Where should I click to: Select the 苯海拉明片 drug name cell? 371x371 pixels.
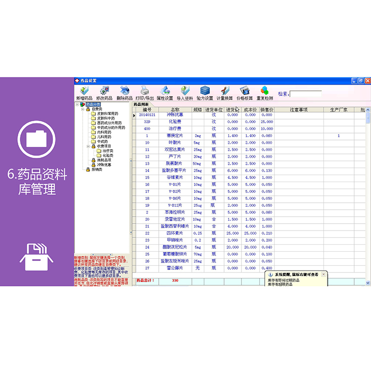pos(175,213)
